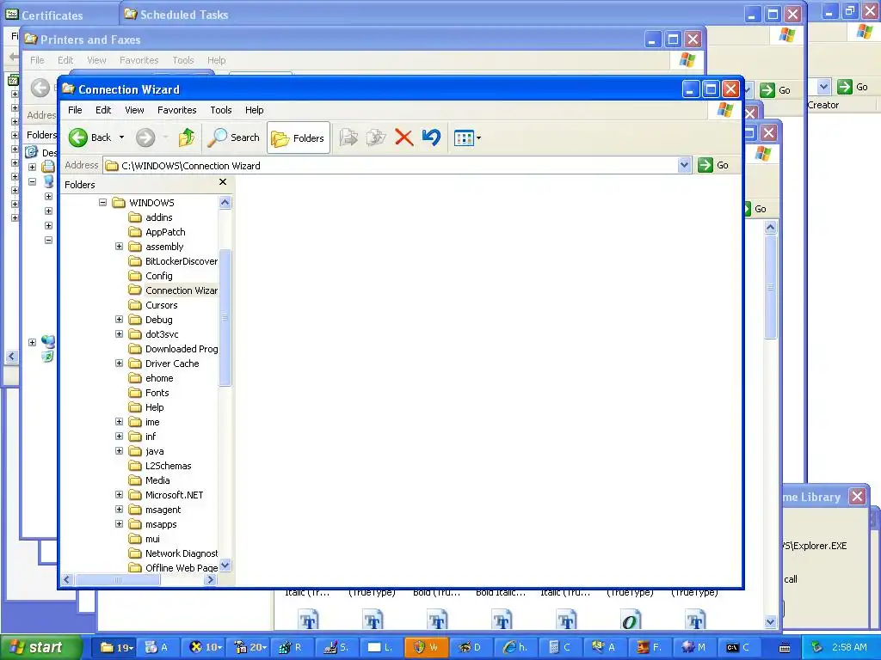Image resolution: width=881 pixels, height=660 pixels.
Task: Click the Move To toolbar icon
Action: [348, 137]
